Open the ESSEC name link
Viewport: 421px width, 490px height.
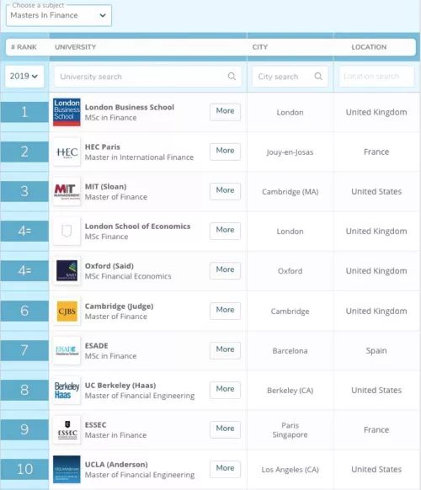point(96,425)
